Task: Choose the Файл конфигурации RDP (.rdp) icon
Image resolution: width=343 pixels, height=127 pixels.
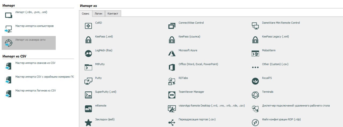Action: point(255,122)
